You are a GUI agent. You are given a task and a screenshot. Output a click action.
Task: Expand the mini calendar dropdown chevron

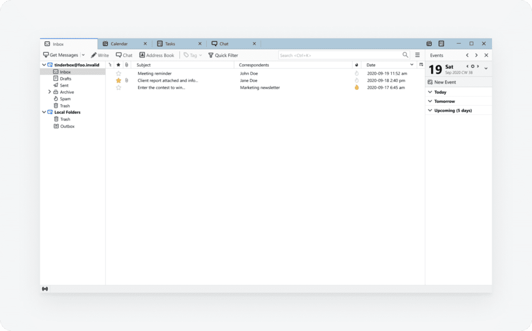coord(486,68)
